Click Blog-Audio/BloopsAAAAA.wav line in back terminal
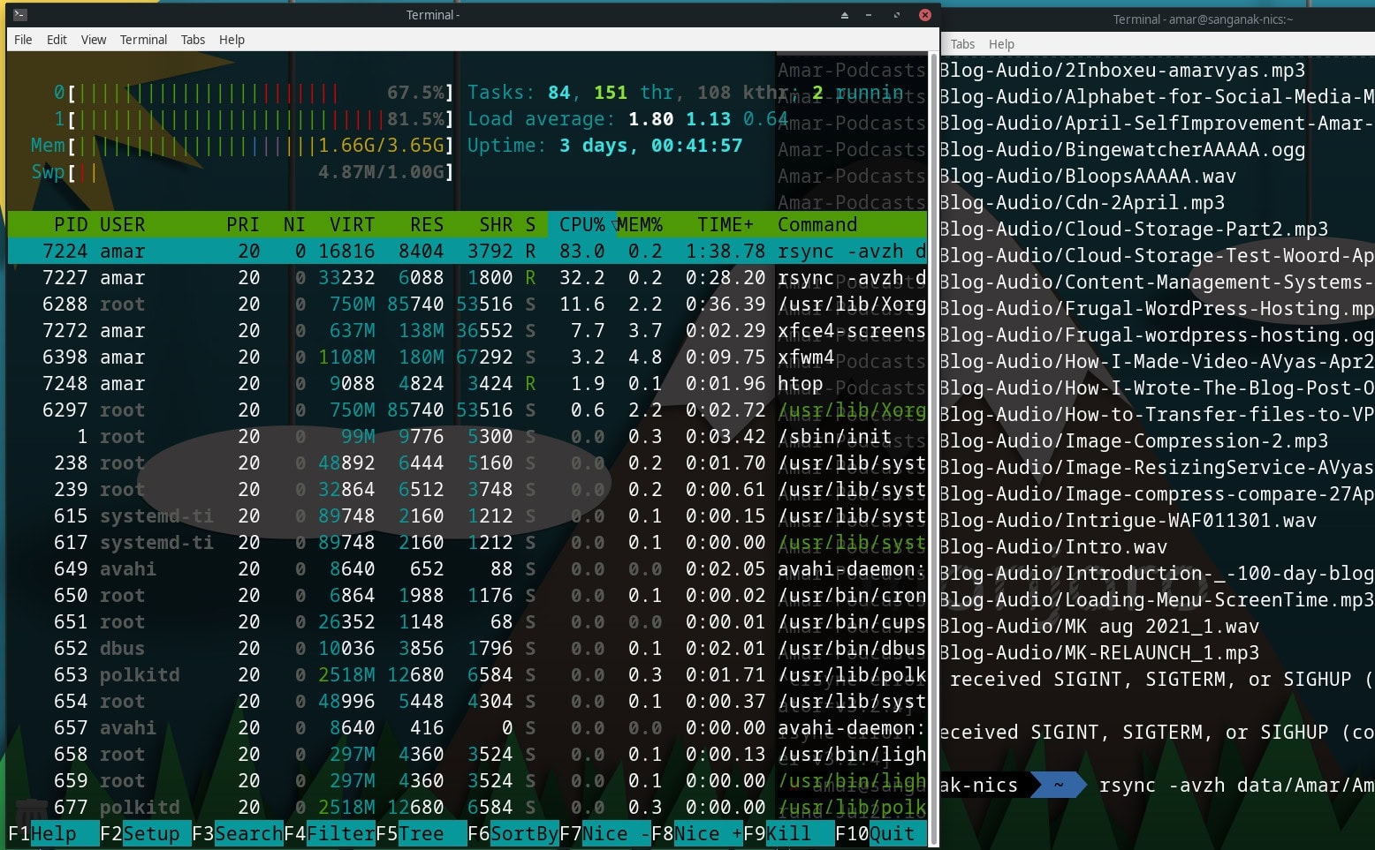Screen dimensions: 1375x850 pyautogui.click(x=1088, y=177)
